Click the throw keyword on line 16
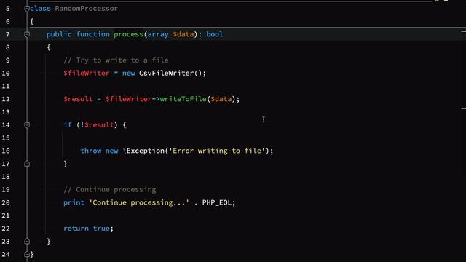The width and height of the screenshot is (466, 262). (91, 151)
